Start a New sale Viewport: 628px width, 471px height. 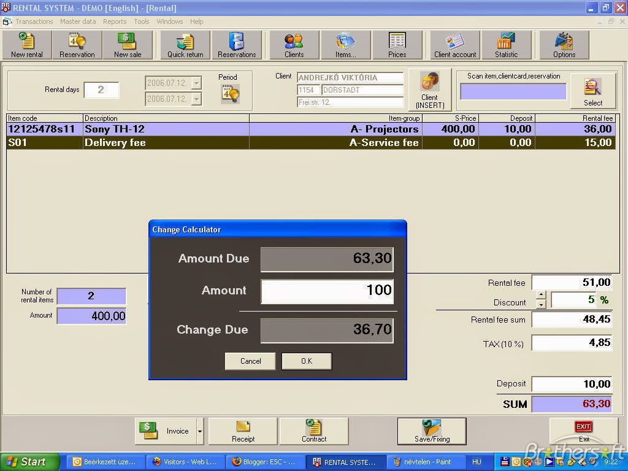click(x=127, y=45)
